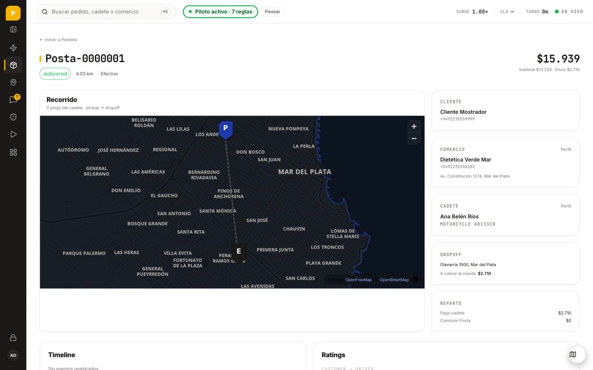The image size is (593, 370).
Task: Open the shield alert sidebar icon
Action: 13,117
